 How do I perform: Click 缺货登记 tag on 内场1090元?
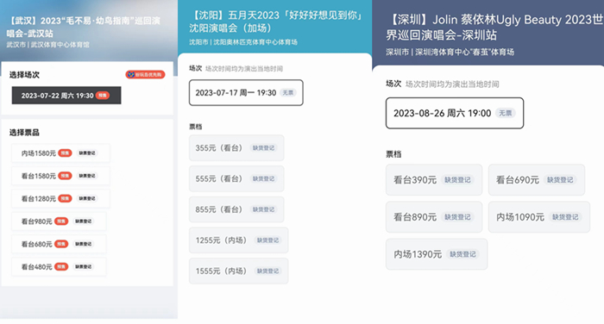[565, 217]
